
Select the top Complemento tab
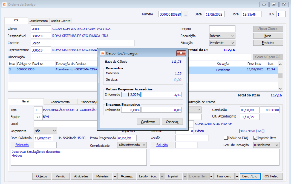38,21
